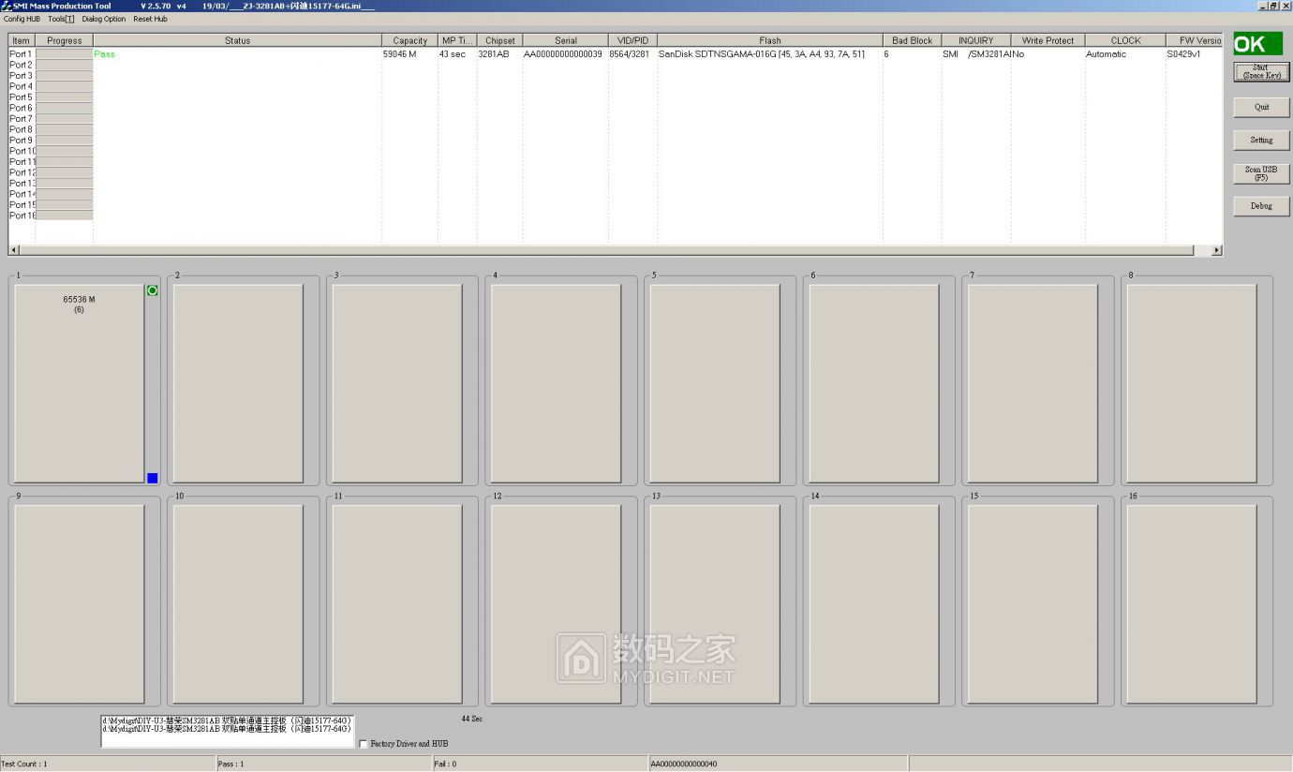
Task: Click the Serial column header
Action: tap(565, 40)
